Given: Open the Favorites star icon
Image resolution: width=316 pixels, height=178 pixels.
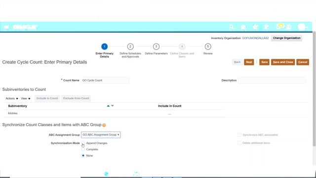Looking at the screenshot, I should (255, 27).
